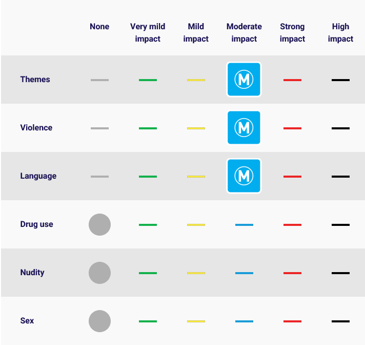This screenshot has width=365, height=345.
Task: Click the grey None circle for Nudity
Action: click(99, 273)
